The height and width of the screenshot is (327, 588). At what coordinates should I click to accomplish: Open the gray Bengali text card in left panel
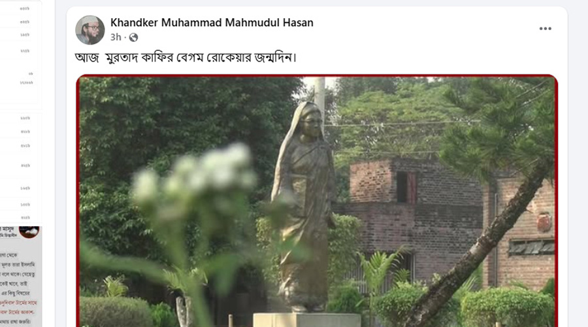[x=21, y=277]
